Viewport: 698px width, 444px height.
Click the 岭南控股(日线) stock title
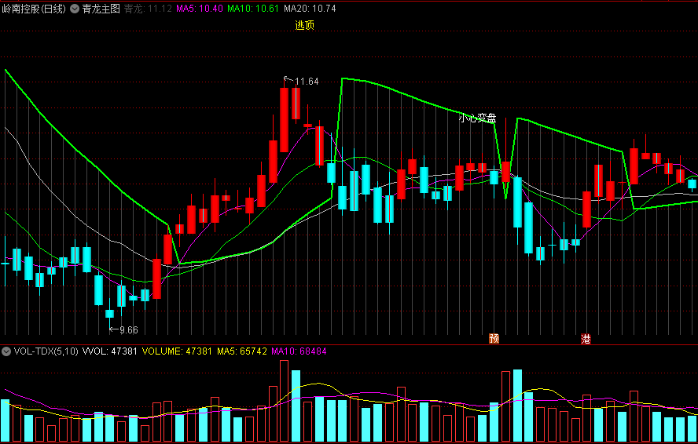coord(34,9)
